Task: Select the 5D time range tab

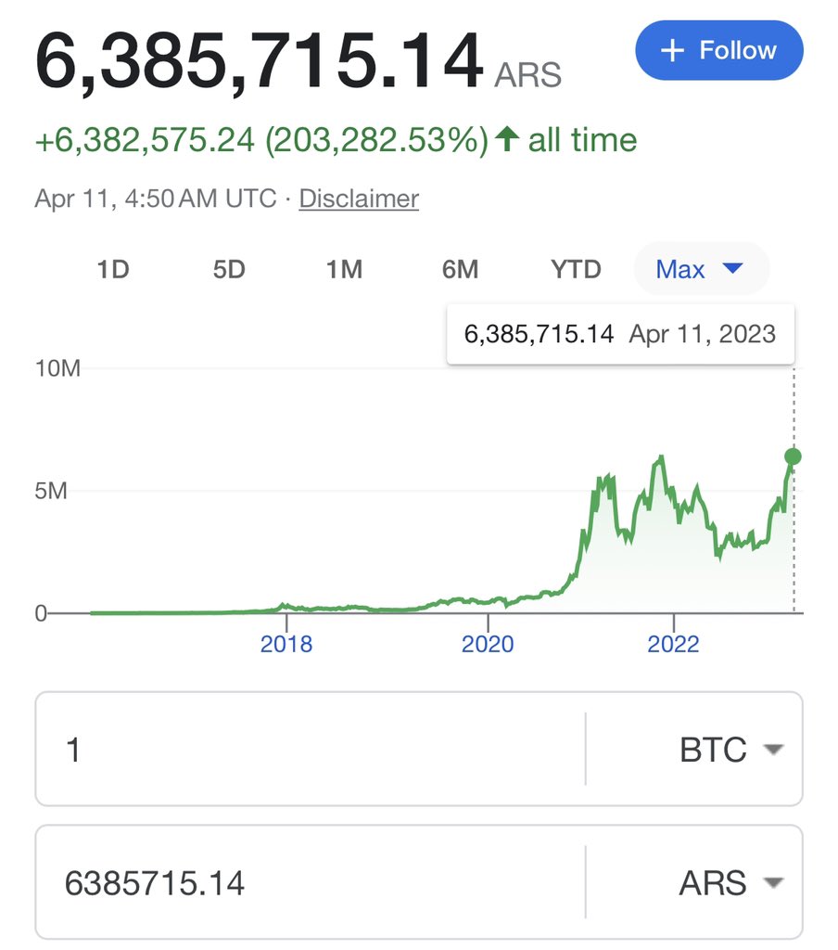Action: coord(229,270)
